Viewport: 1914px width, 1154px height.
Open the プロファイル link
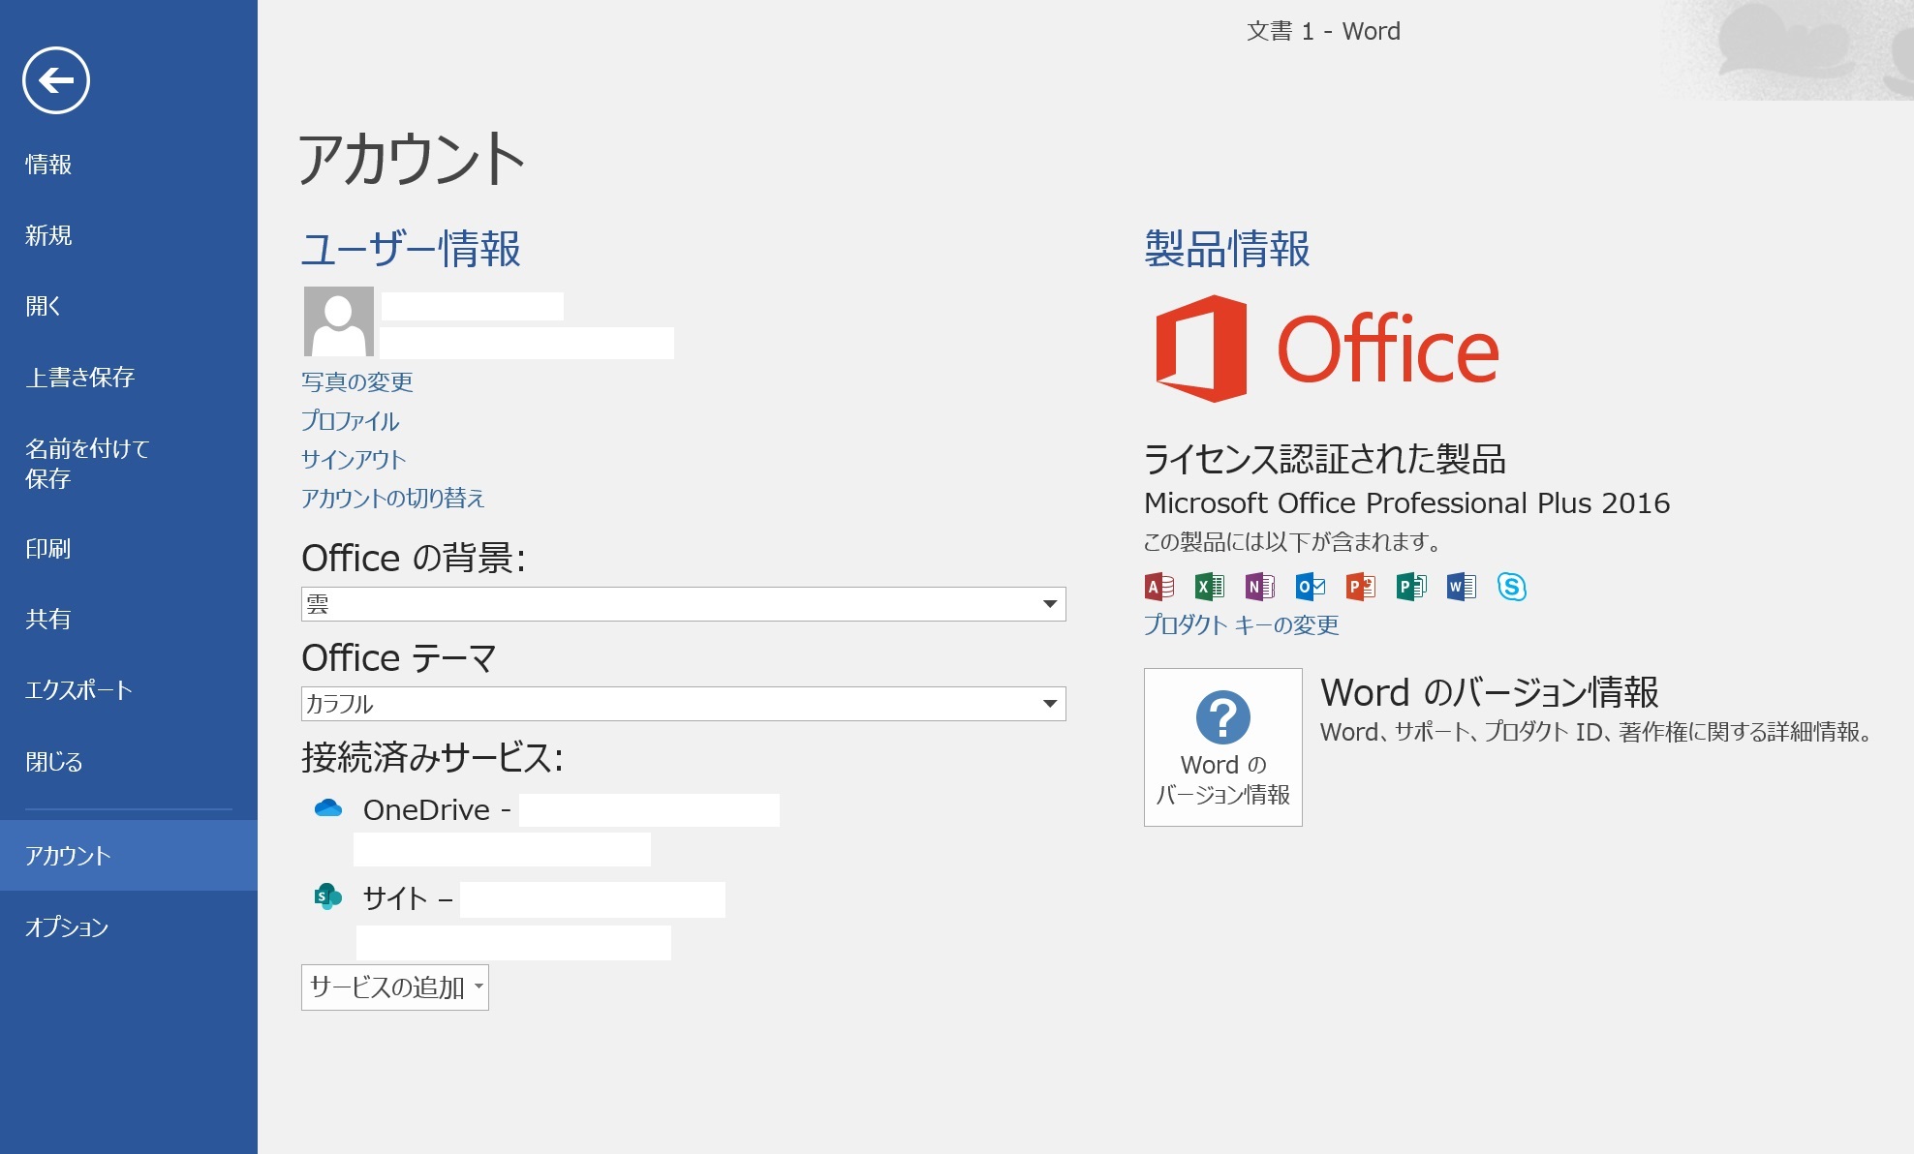coord(351,421)
